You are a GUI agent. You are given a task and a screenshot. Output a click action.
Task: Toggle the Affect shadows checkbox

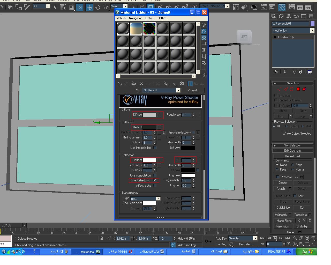coord(155,180)
